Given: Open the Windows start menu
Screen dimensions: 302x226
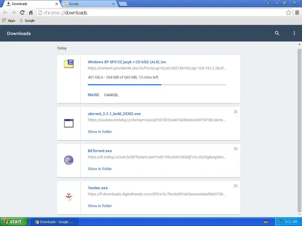Looking at the screenshot, I should click(14, 222).
